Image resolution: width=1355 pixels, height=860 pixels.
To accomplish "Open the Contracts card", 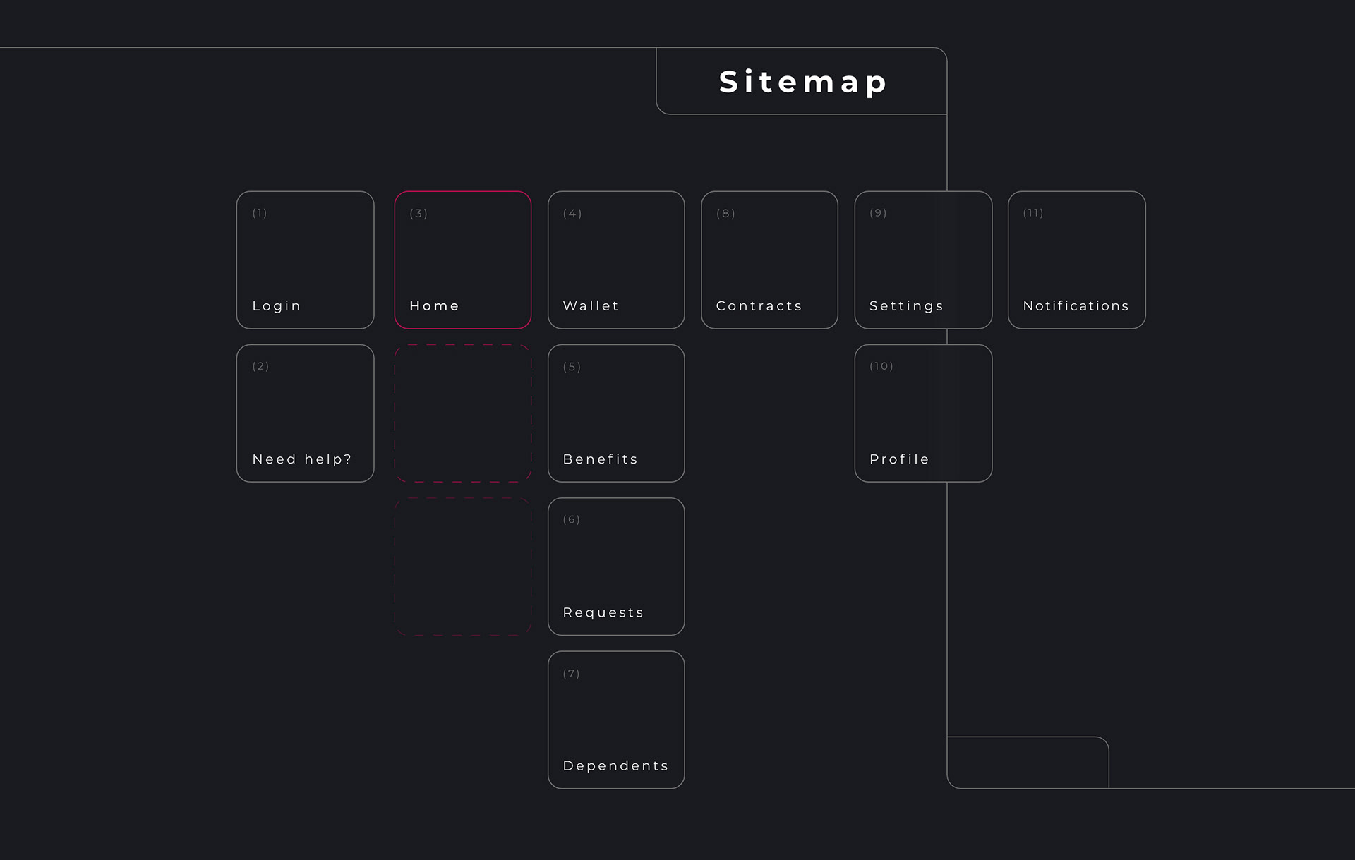I will 769,260.
